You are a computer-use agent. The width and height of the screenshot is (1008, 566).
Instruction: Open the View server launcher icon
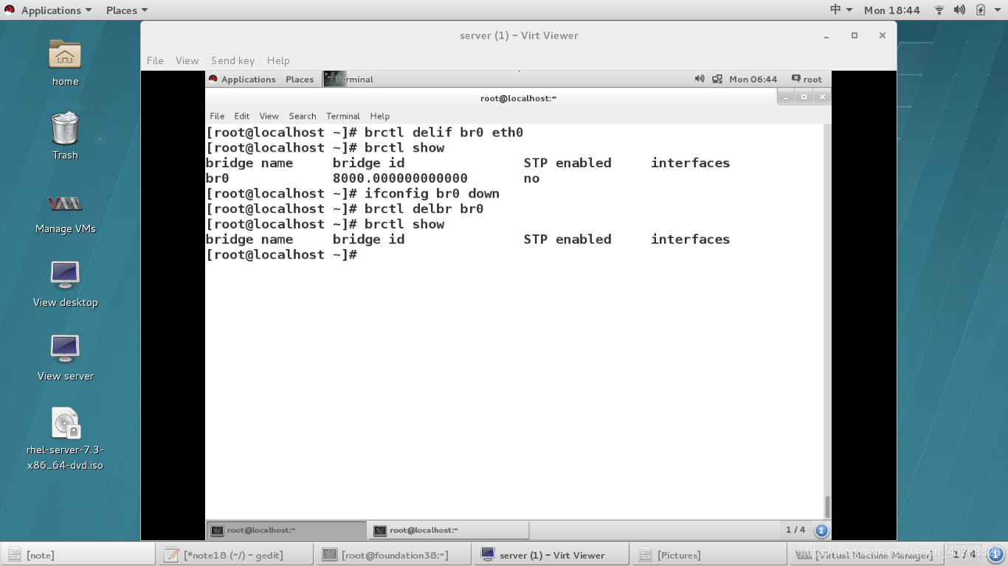tap(65, 349)
